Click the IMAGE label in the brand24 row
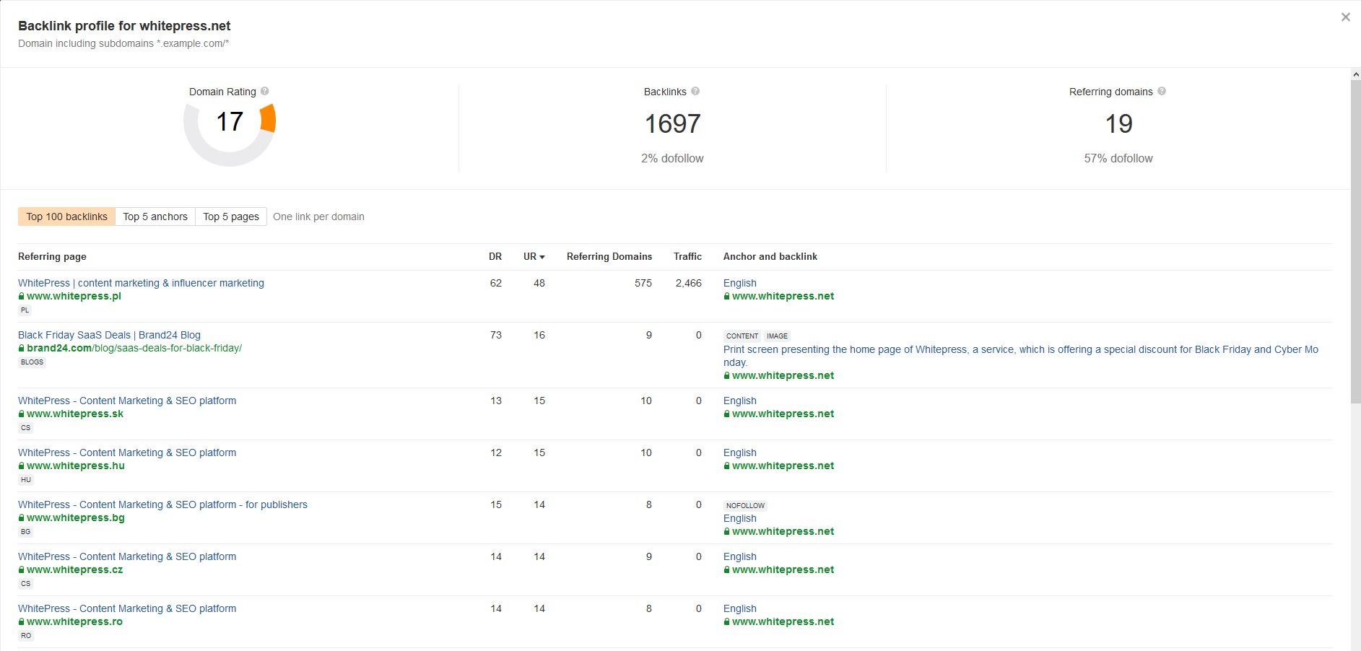 pyautogui.click(x=777, y=336)
